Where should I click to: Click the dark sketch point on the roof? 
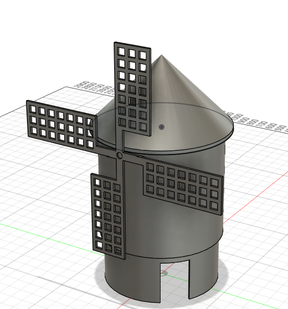(162, 127)
